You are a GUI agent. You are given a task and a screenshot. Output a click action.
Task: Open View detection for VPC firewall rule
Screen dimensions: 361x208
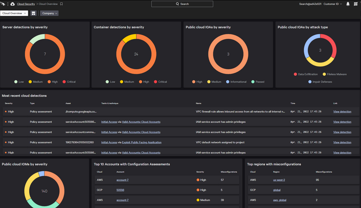coord(342,112)
